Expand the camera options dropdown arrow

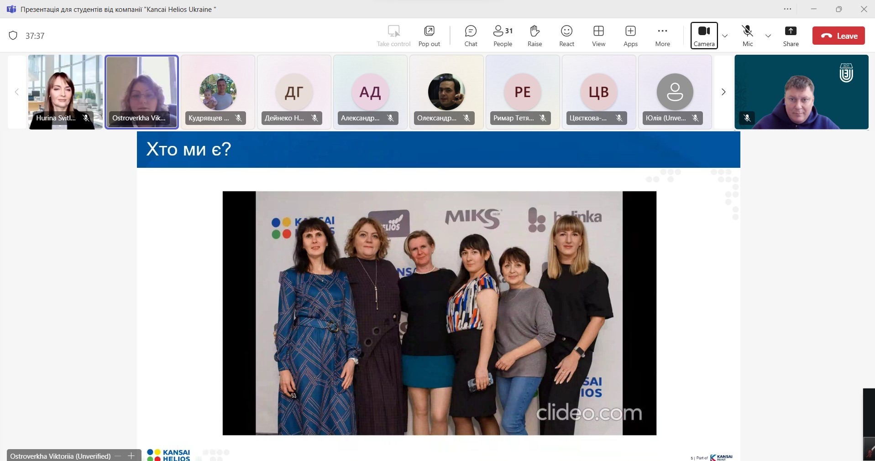point(725,36)
